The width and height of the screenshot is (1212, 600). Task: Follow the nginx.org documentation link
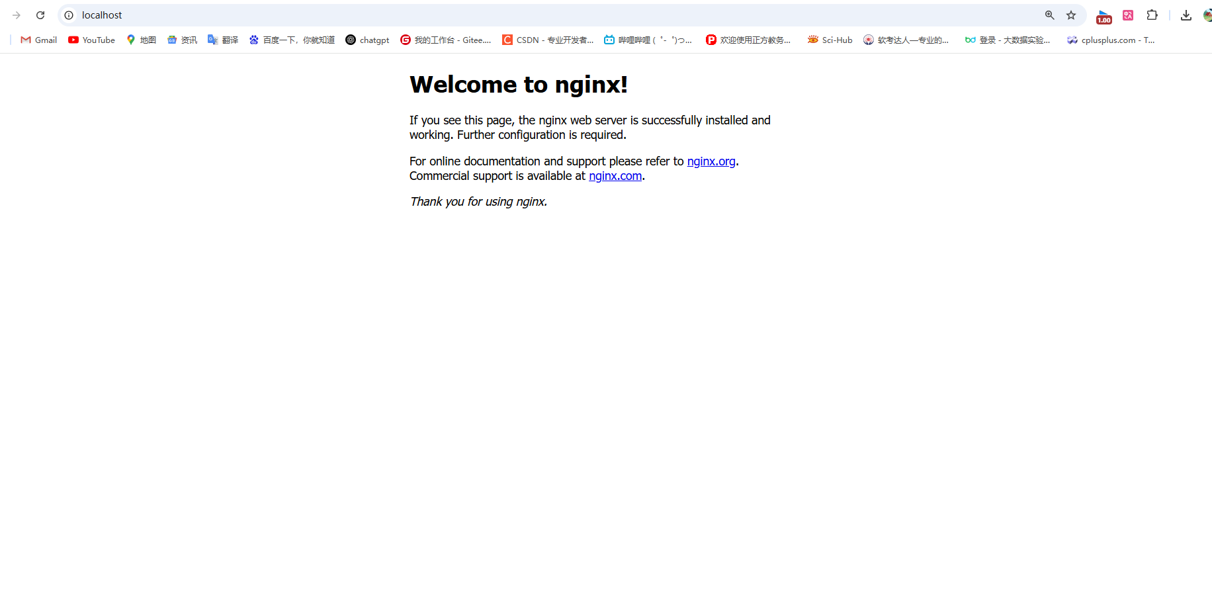711,161
